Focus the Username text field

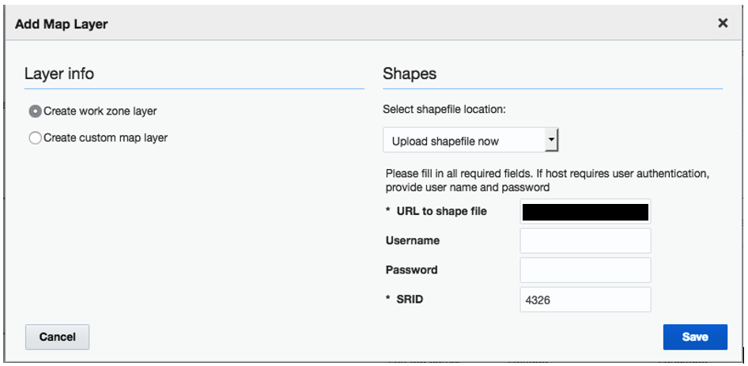point(585,240)
